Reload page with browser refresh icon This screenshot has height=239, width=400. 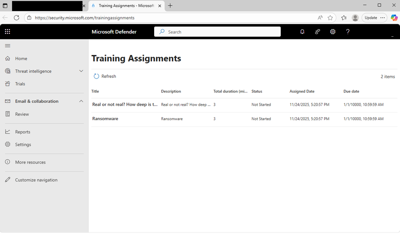point(16,18)
